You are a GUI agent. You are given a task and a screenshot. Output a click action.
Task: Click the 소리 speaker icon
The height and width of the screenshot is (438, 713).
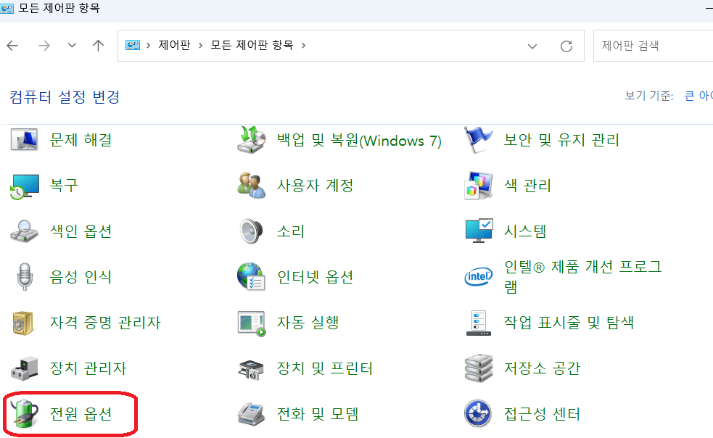pos(251,231)
